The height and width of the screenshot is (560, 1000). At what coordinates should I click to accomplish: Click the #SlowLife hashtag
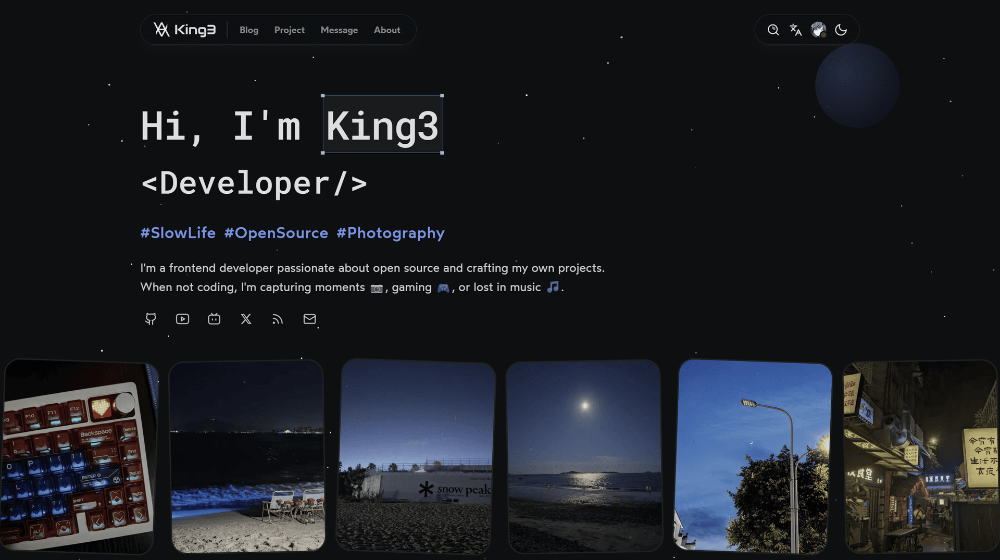coord(178,233)
